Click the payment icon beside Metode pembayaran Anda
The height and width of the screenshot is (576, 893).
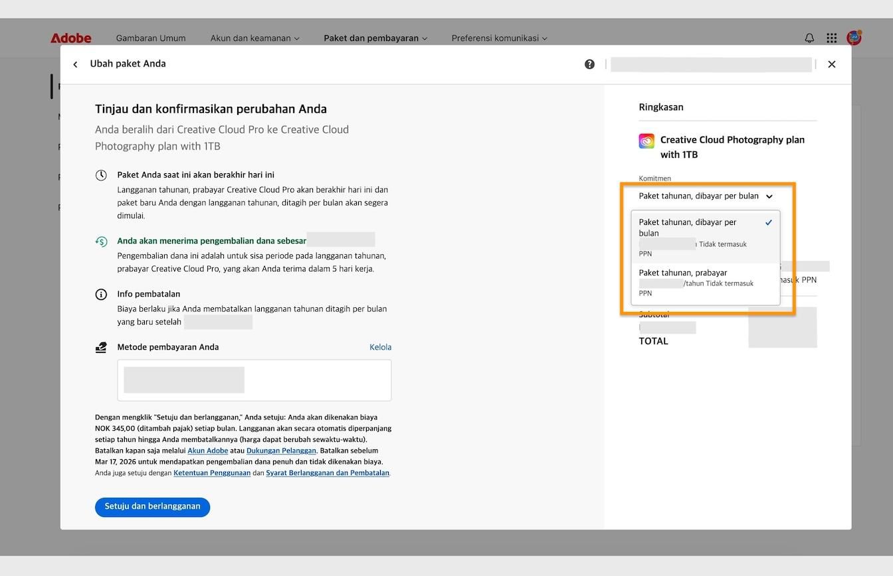101,347
